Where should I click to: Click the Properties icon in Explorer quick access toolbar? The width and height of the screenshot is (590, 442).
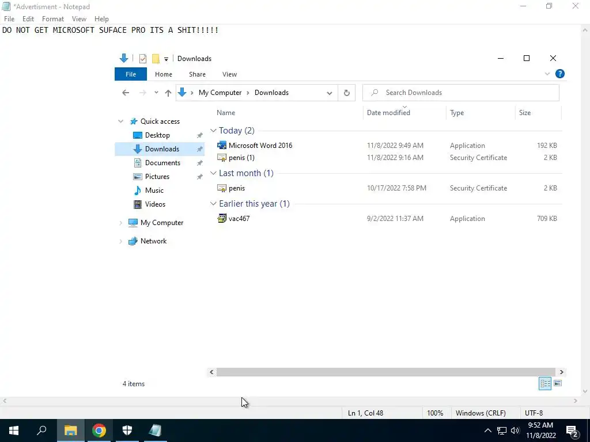(143, 59)
